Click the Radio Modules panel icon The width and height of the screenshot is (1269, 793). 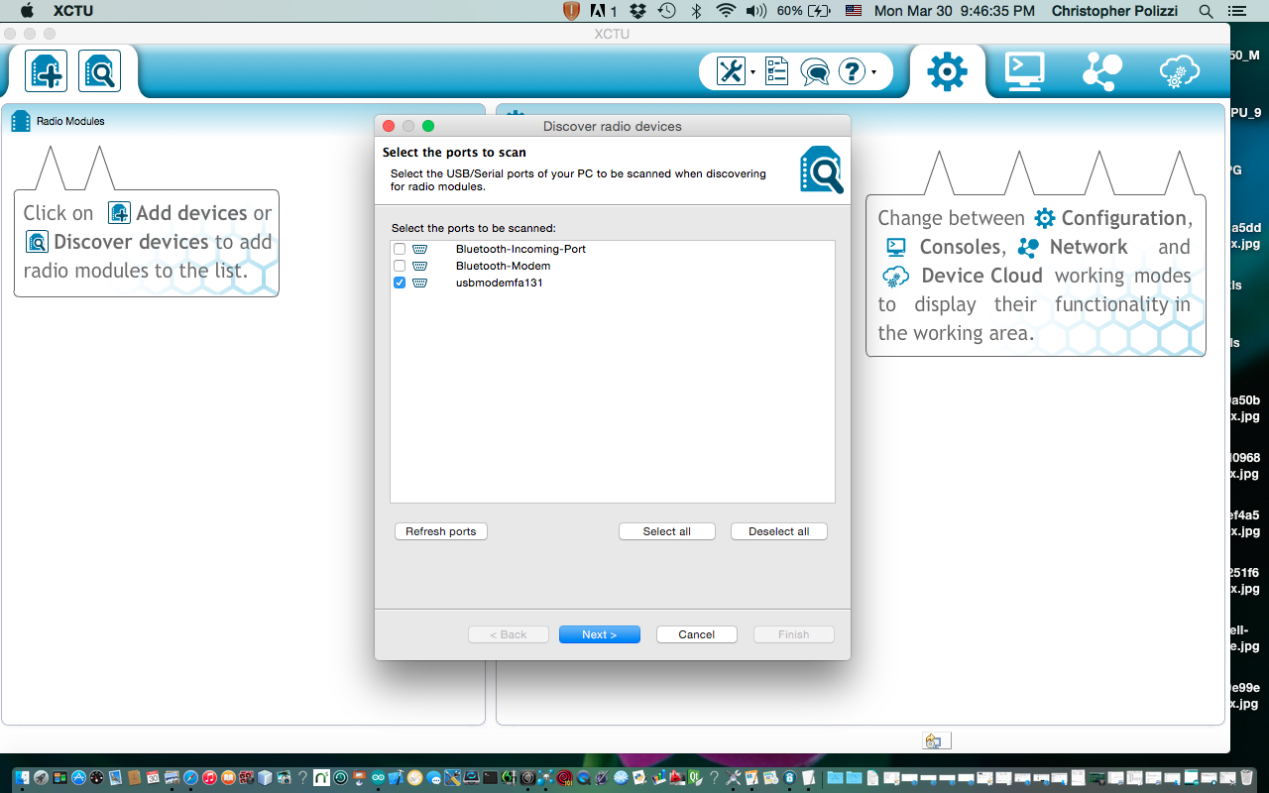(x=21, y=122)
